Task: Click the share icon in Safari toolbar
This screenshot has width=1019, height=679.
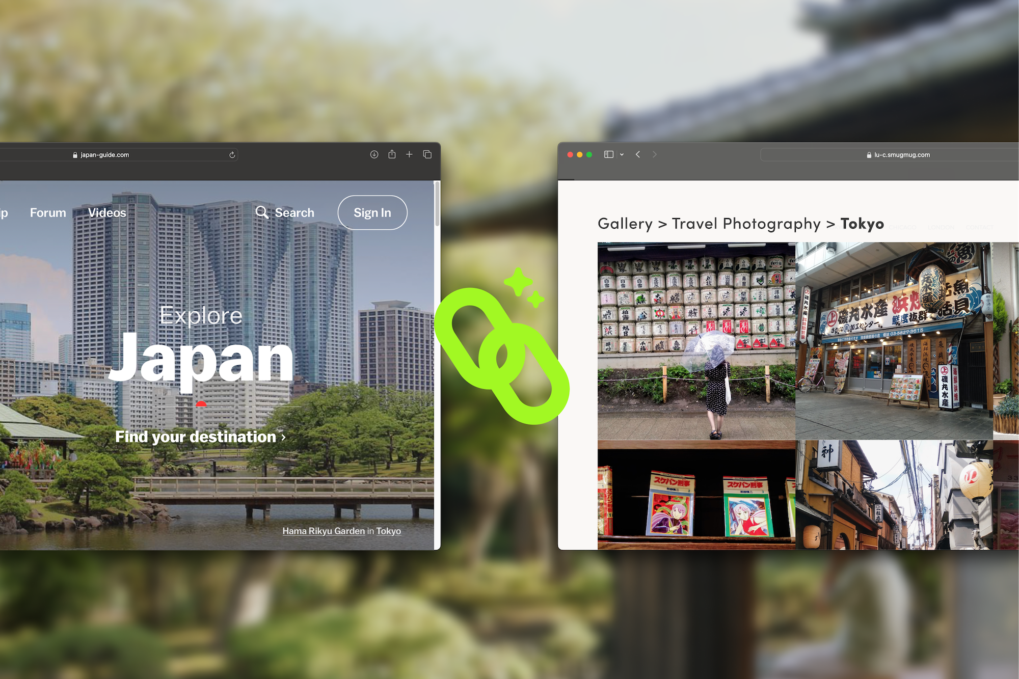Action: 392,154
